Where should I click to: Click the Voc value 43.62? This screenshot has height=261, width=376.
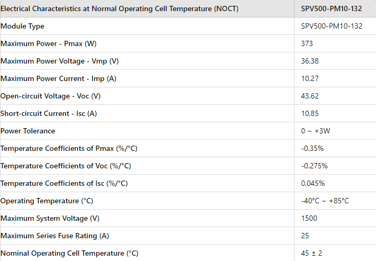pyautogui.click(x=310, y=96)
